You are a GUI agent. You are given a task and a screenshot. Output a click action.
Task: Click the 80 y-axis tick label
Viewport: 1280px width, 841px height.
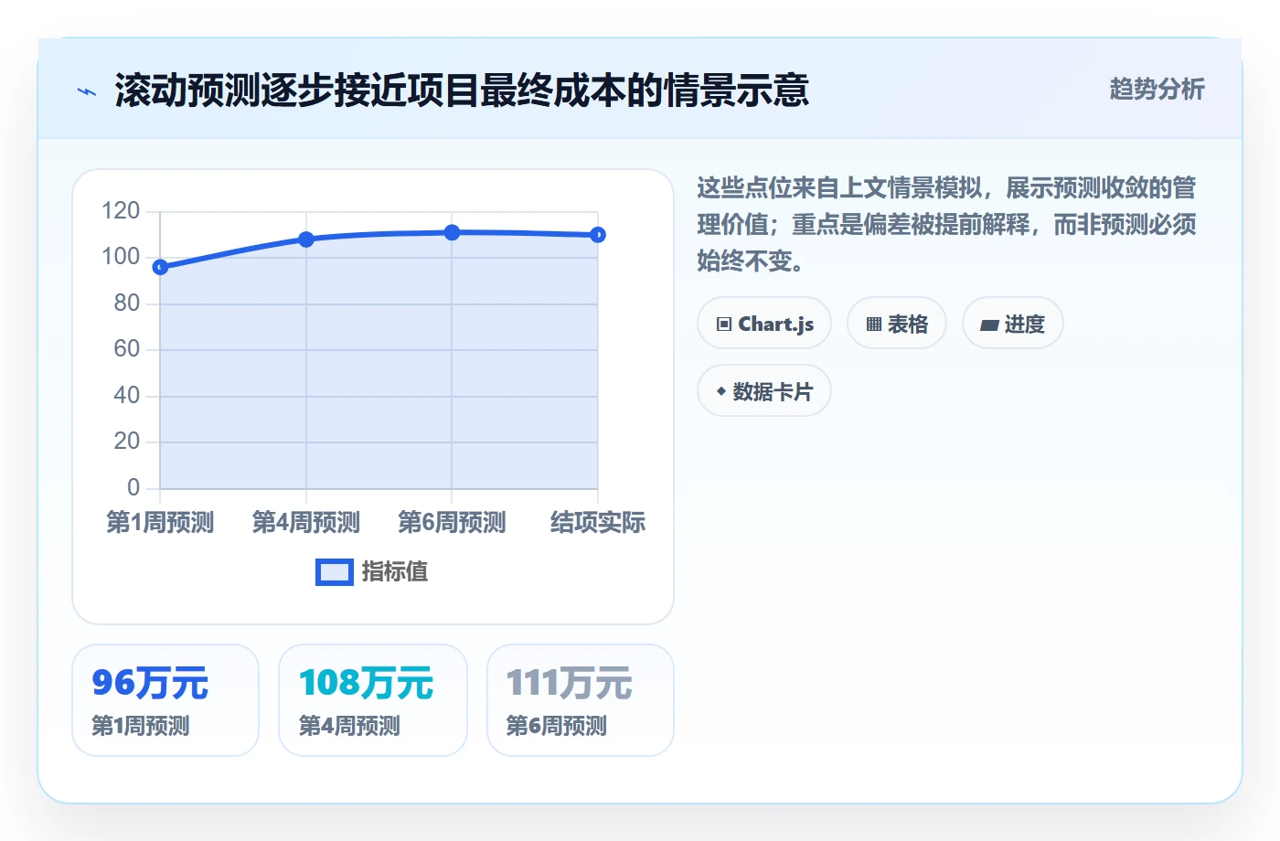(x=127, y=303)
